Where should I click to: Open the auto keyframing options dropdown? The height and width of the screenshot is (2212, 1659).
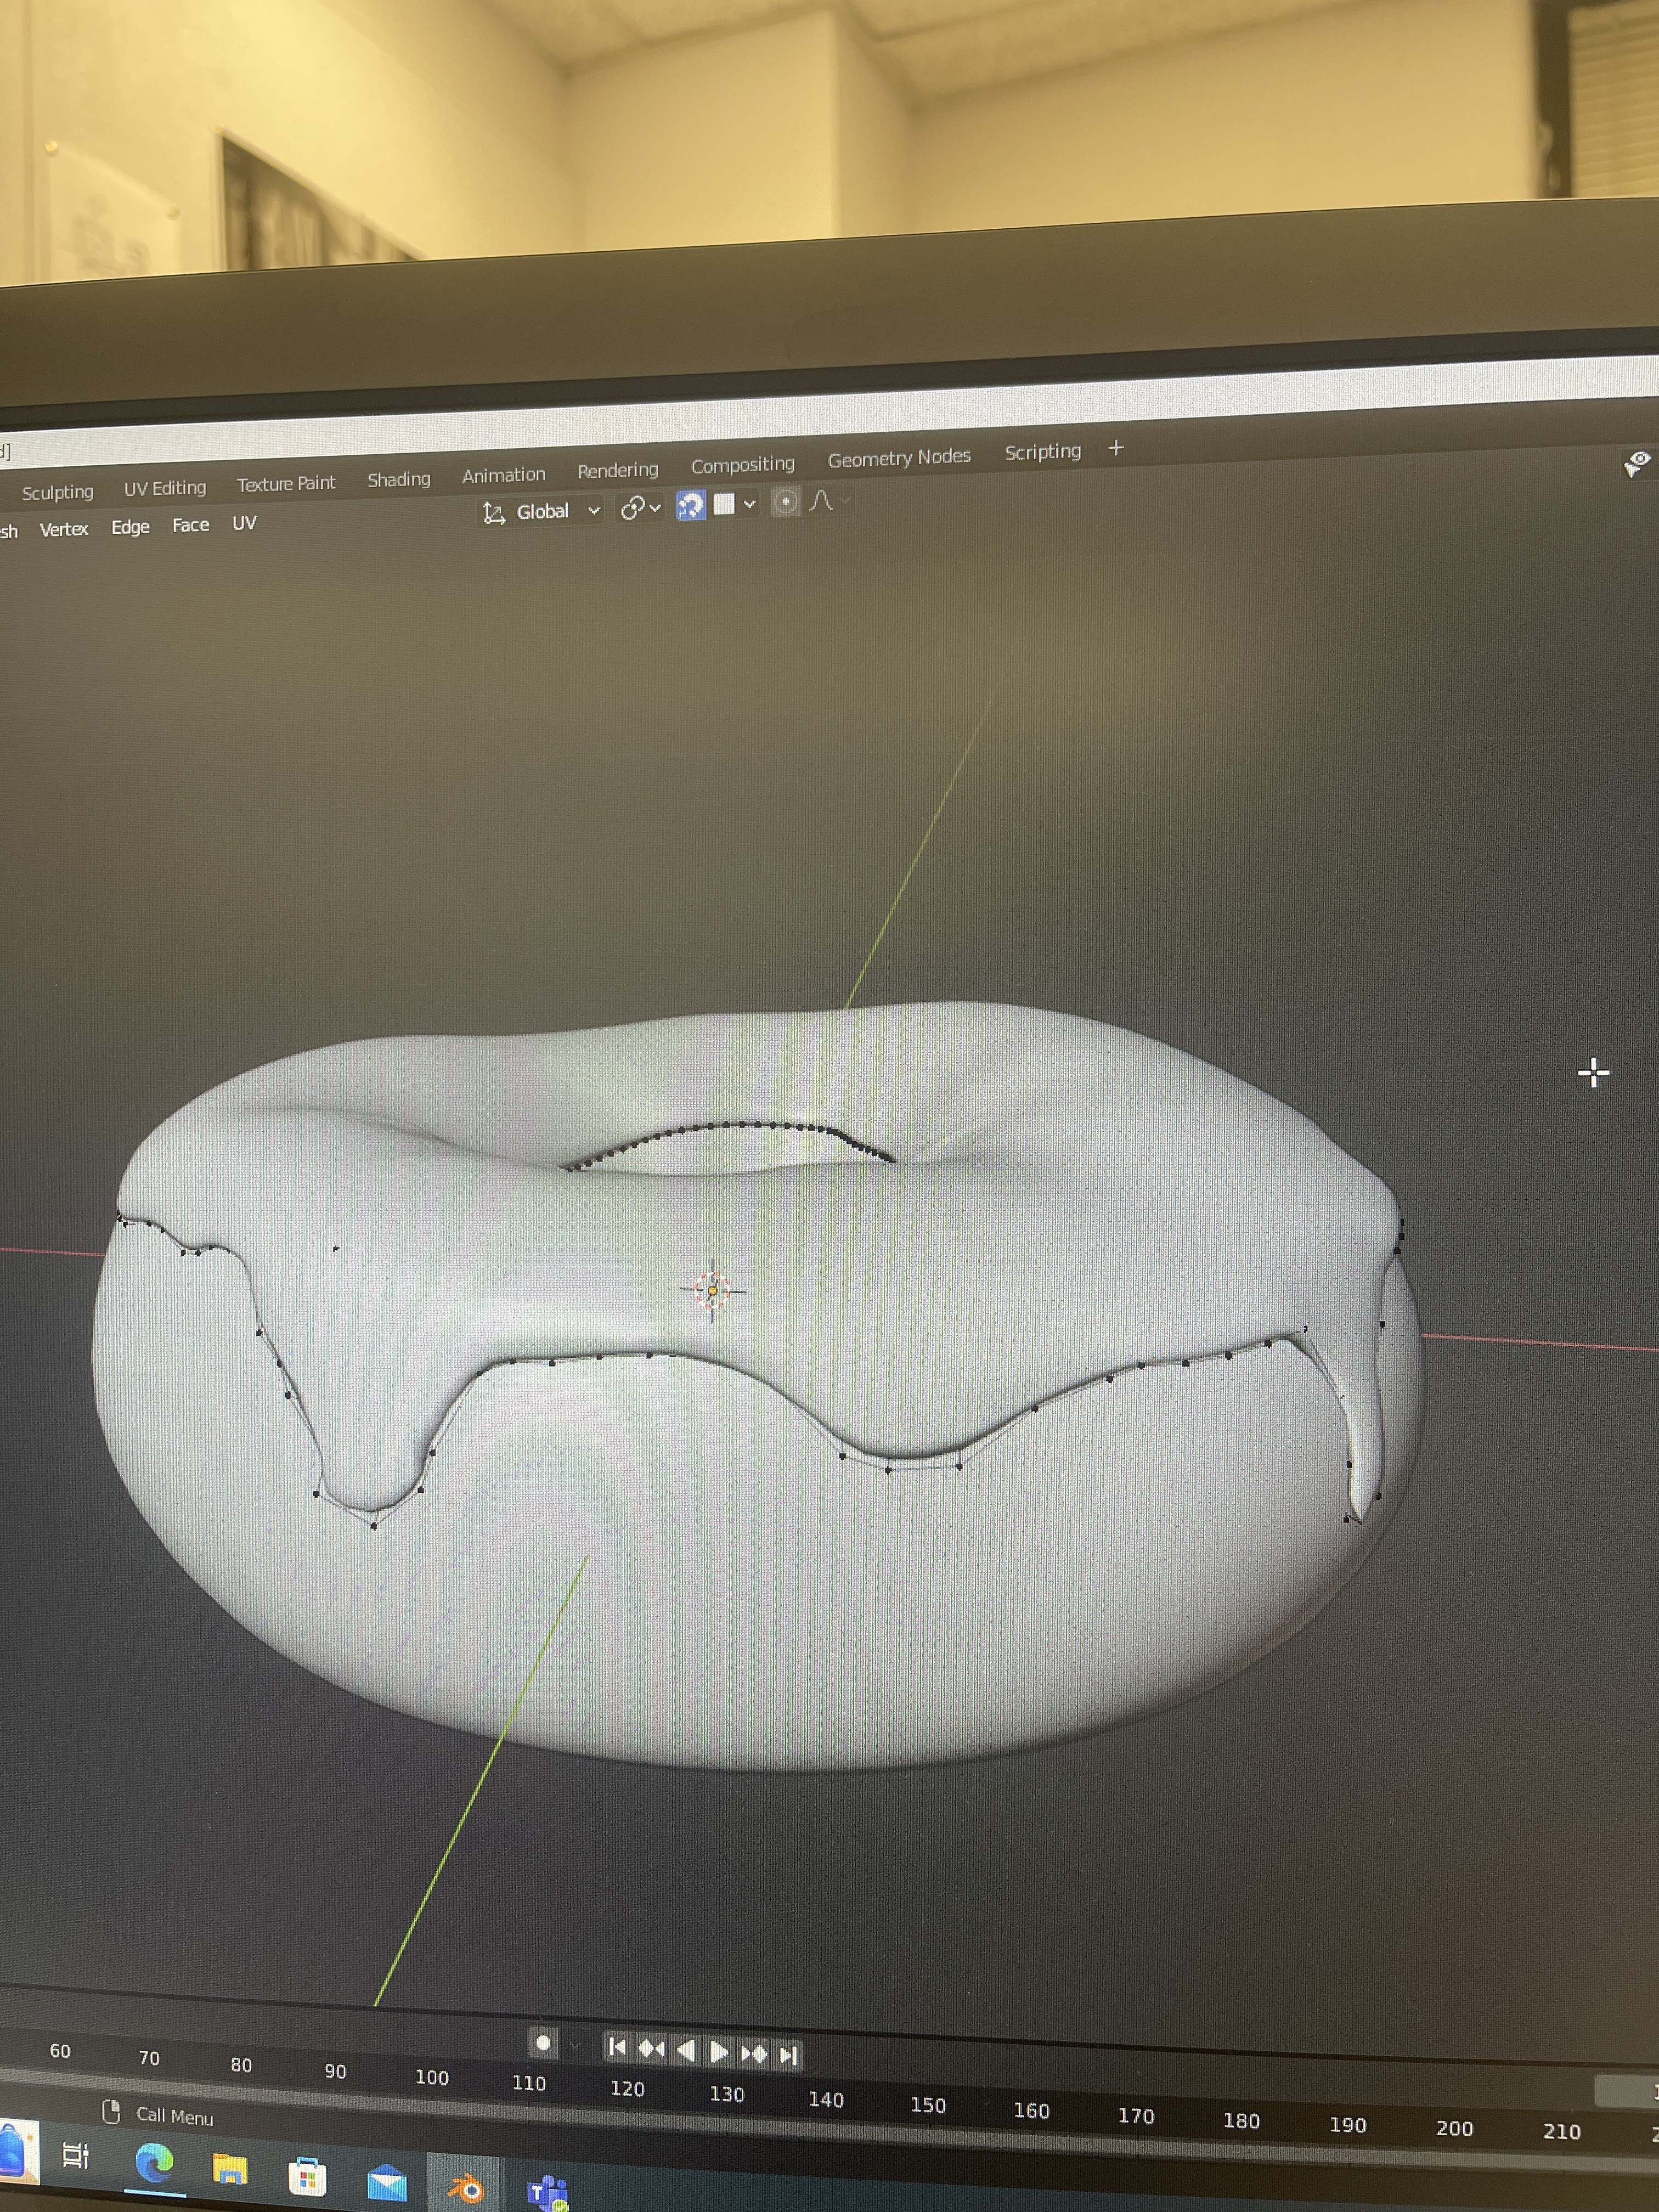pyautogui.click(x=574, y=2046)
